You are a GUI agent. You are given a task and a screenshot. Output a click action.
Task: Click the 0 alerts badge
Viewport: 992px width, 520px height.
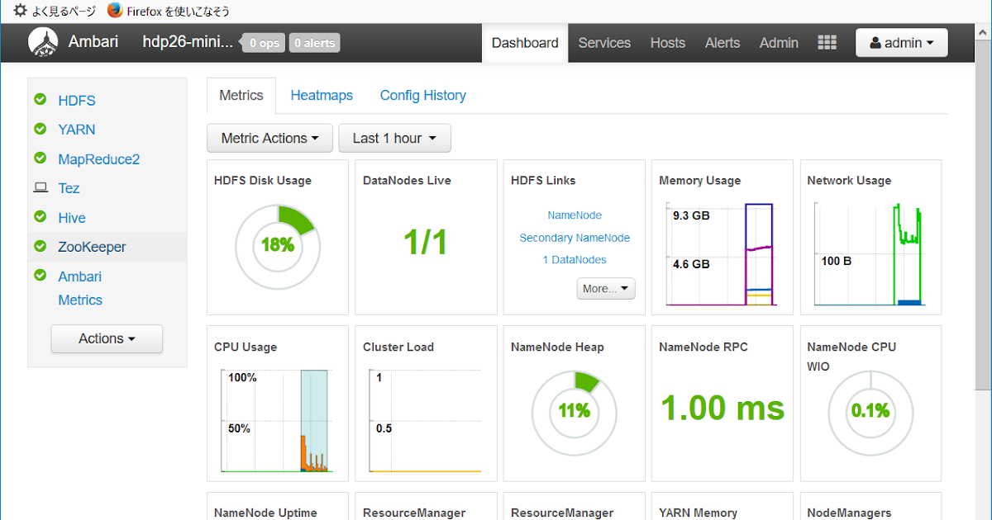314,43
